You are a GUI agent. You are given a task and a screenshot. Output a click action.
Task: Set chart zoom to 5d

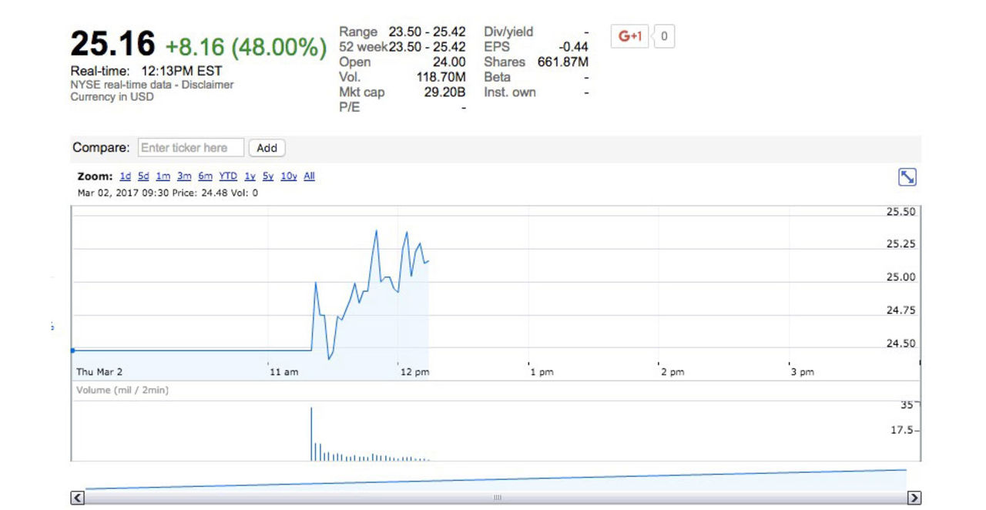click(143, 176)
